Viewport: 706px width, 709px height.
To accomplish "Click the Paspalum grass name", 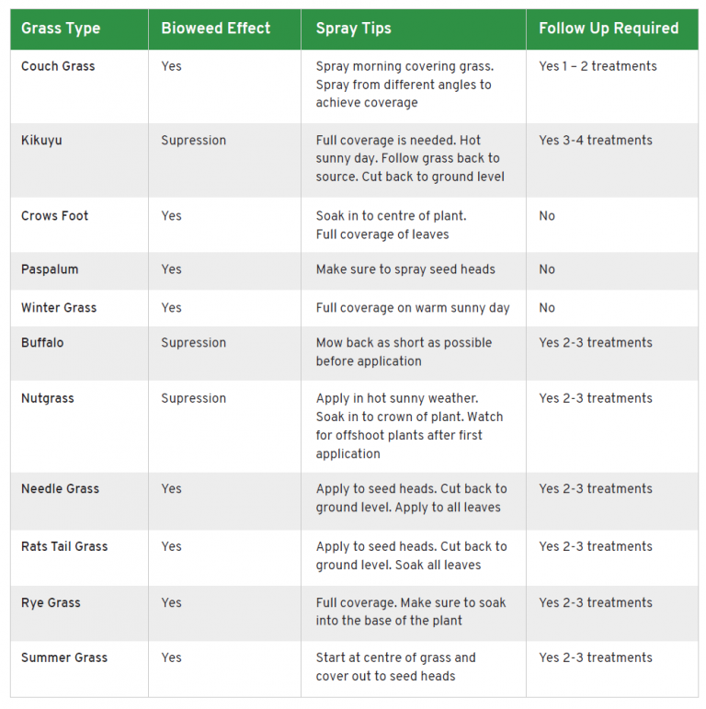I will tap(50, 269).
